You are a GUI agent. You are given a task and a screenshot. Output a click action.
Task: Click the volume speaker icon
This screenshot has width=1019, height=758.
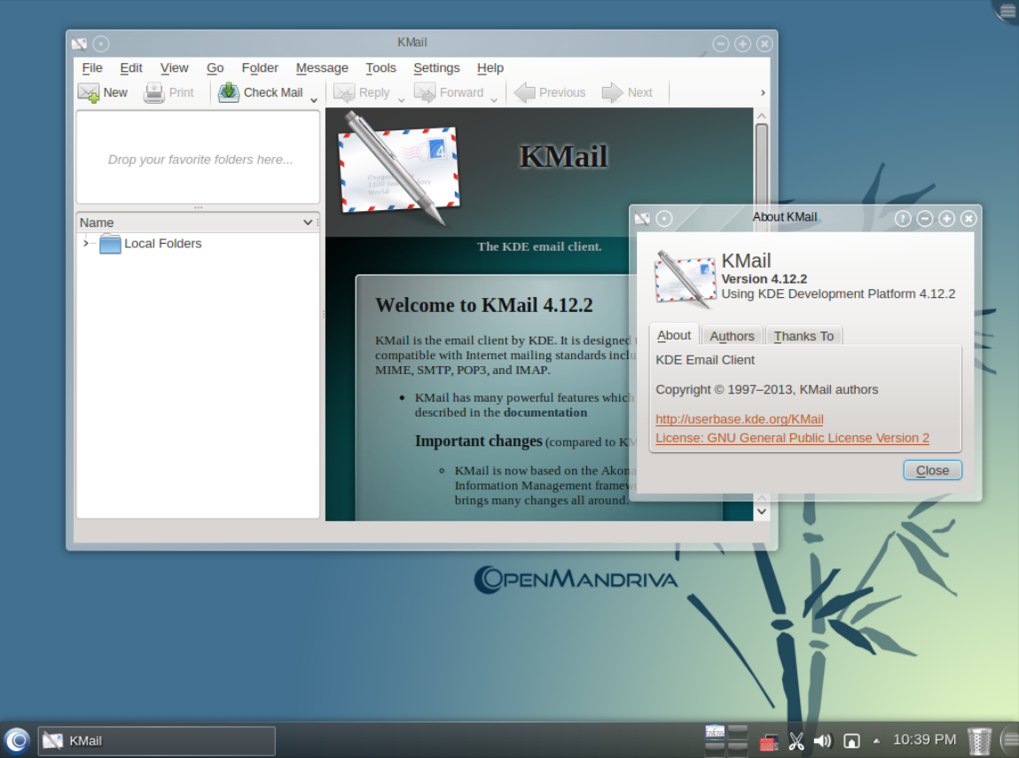point(823,741)
